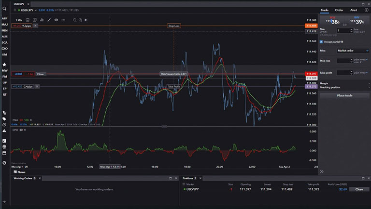Open the SCA market list
The height and width of the screenshot is (209, 371).
tap(4, 42)
